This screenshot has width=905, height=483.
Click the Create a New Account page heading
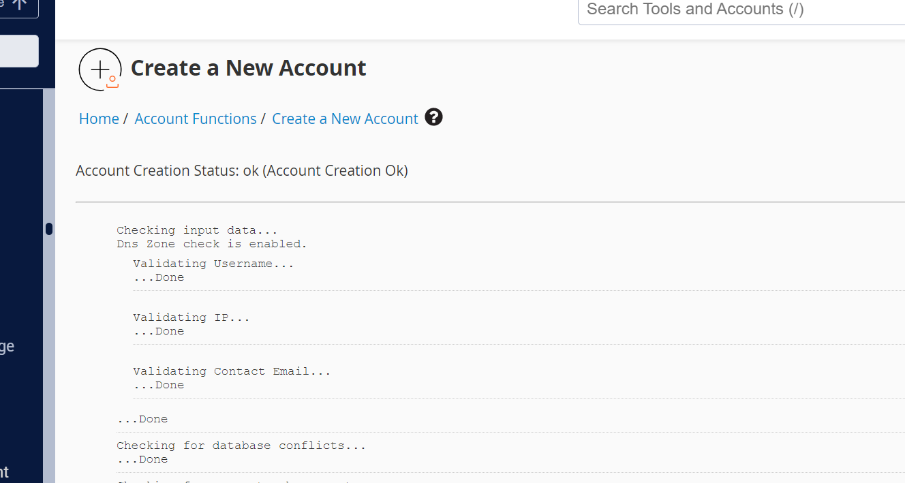pos(248,68)
